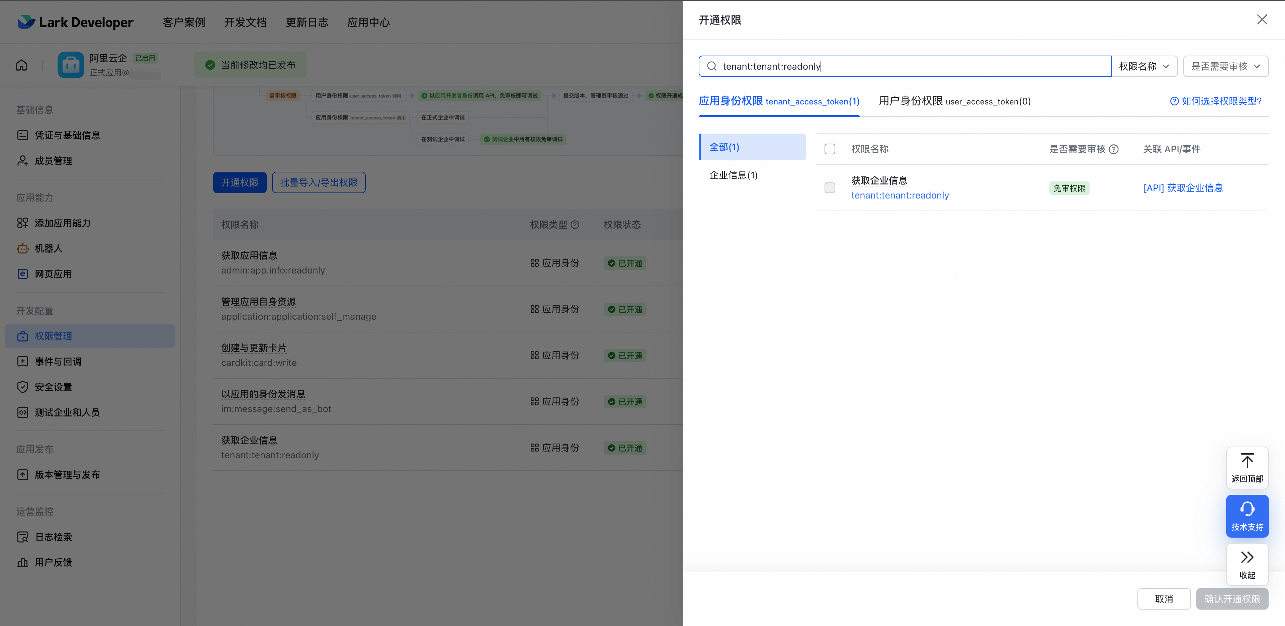Click into the permission search input field
1285x626 pixels.
coord(905,66)
